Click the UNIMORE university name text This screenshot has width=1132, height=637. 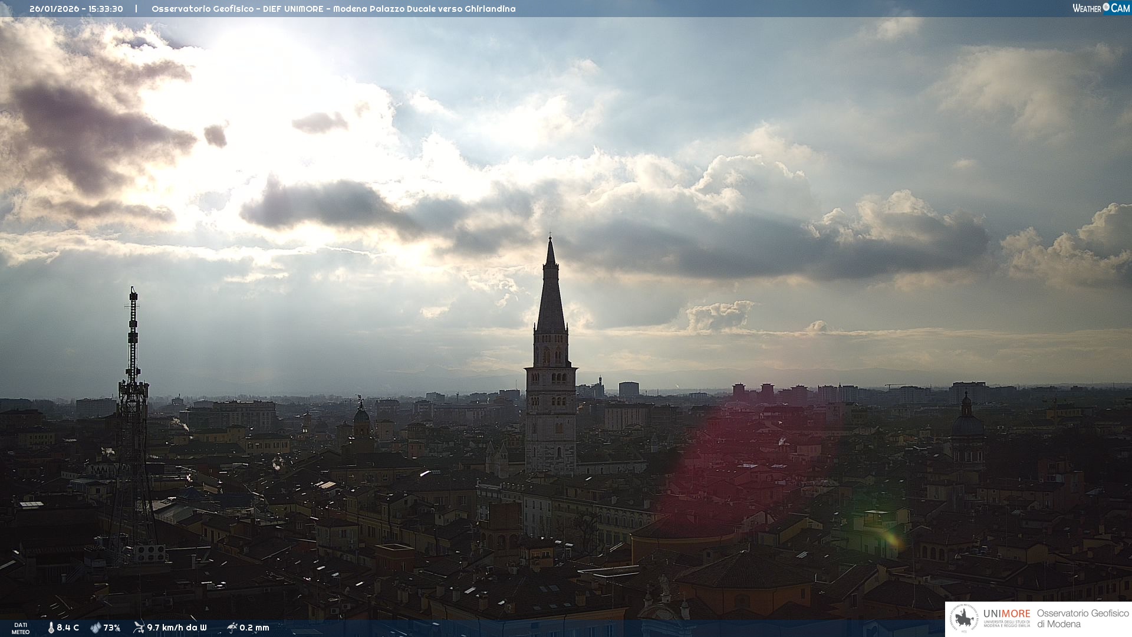[1006, 614]
